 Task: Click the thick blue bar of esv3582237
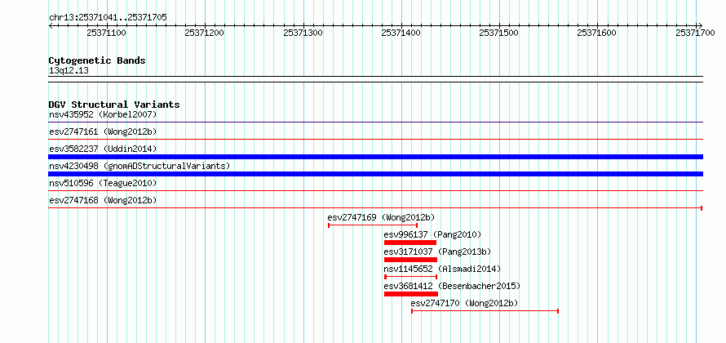[x=375, y=157]
